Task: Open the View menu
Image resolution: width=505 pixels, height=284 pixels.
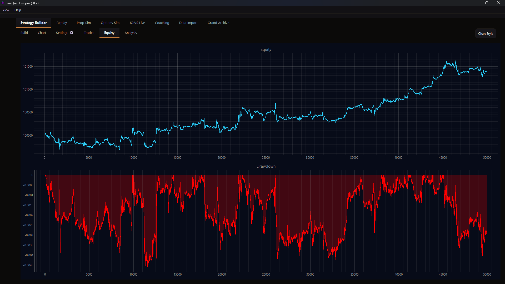Action: coord(6,10)
